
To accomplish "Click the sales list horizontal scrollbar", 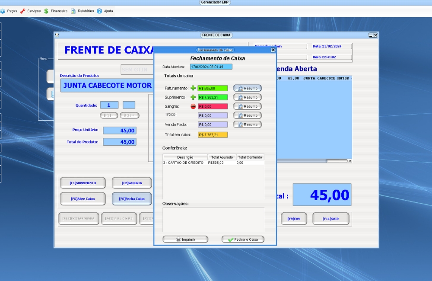I will coord(312,161).
